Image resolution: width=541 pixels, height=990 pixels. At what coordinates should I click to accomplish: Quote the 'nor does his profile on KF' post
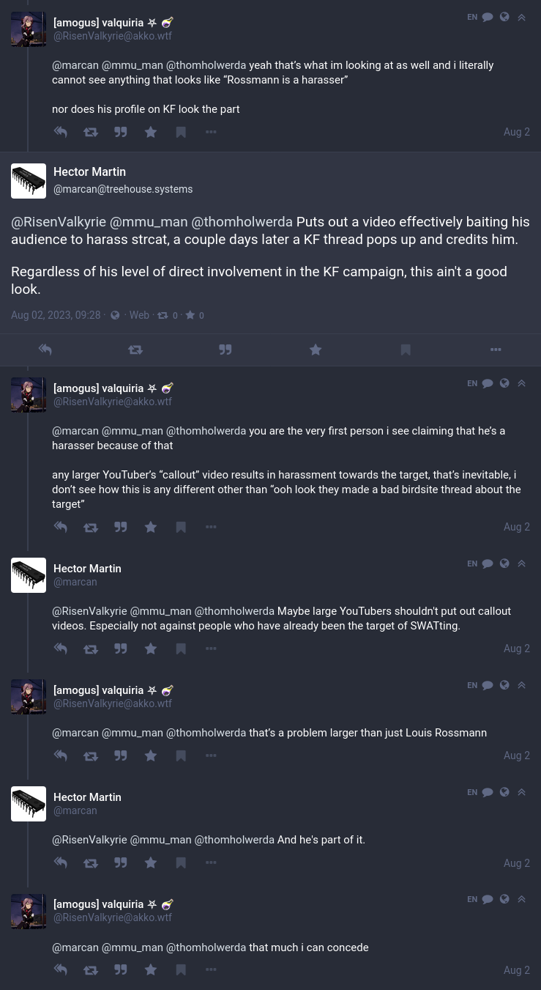pos(121,133)
